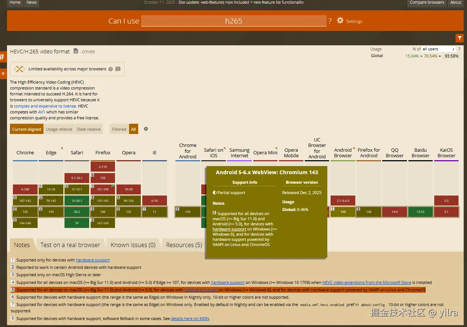This screenshot has height=327, width=467.
Task: Open hardware support link in note 1
Action: tap(93, 260)
